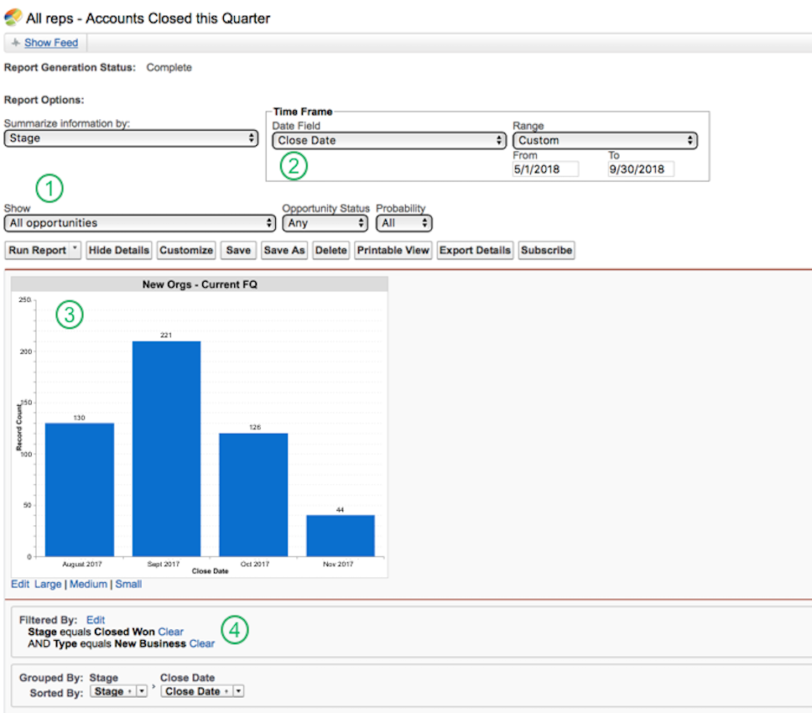Open the Show All opportunities dropdown
The height and width of the screenshot is (713, 812).
pos(140,223)
